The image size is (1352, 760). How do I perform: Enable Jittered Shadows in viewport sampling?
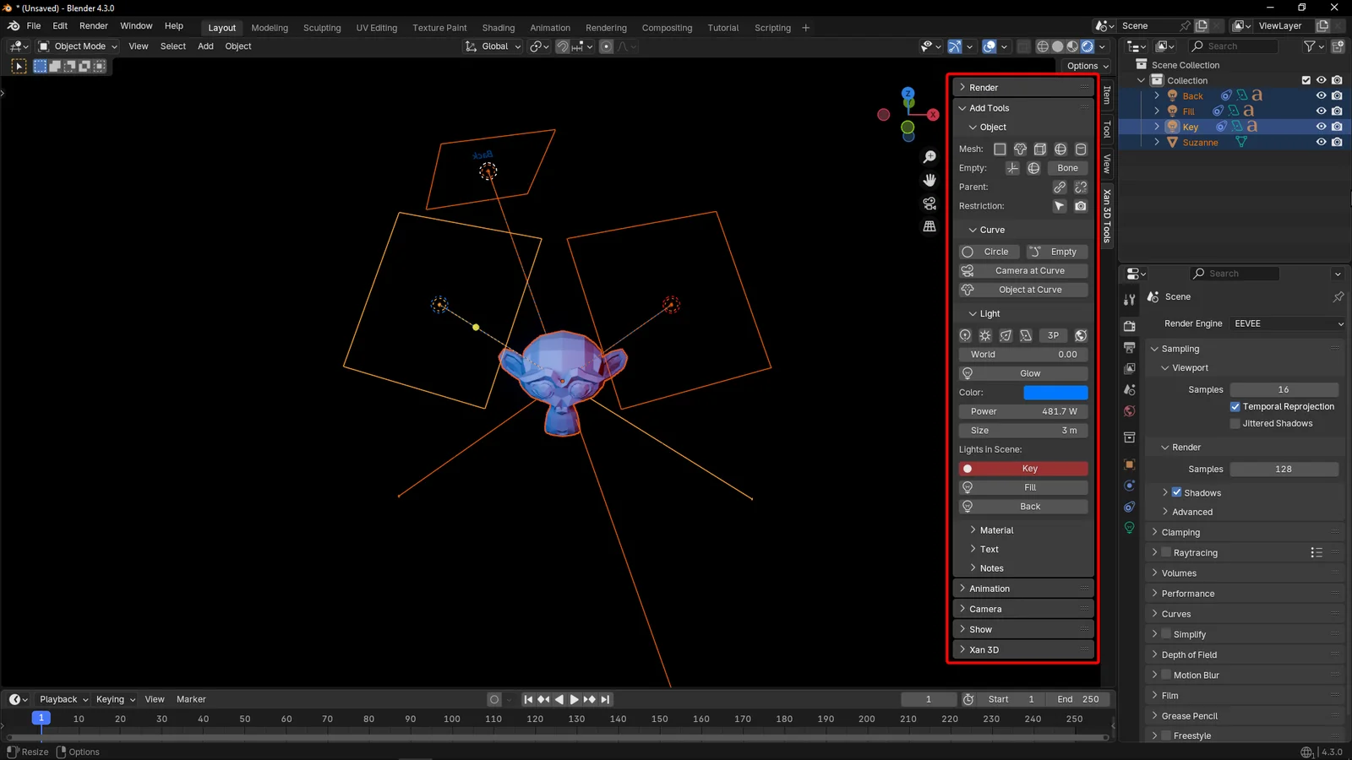[x=1235, y=423]
